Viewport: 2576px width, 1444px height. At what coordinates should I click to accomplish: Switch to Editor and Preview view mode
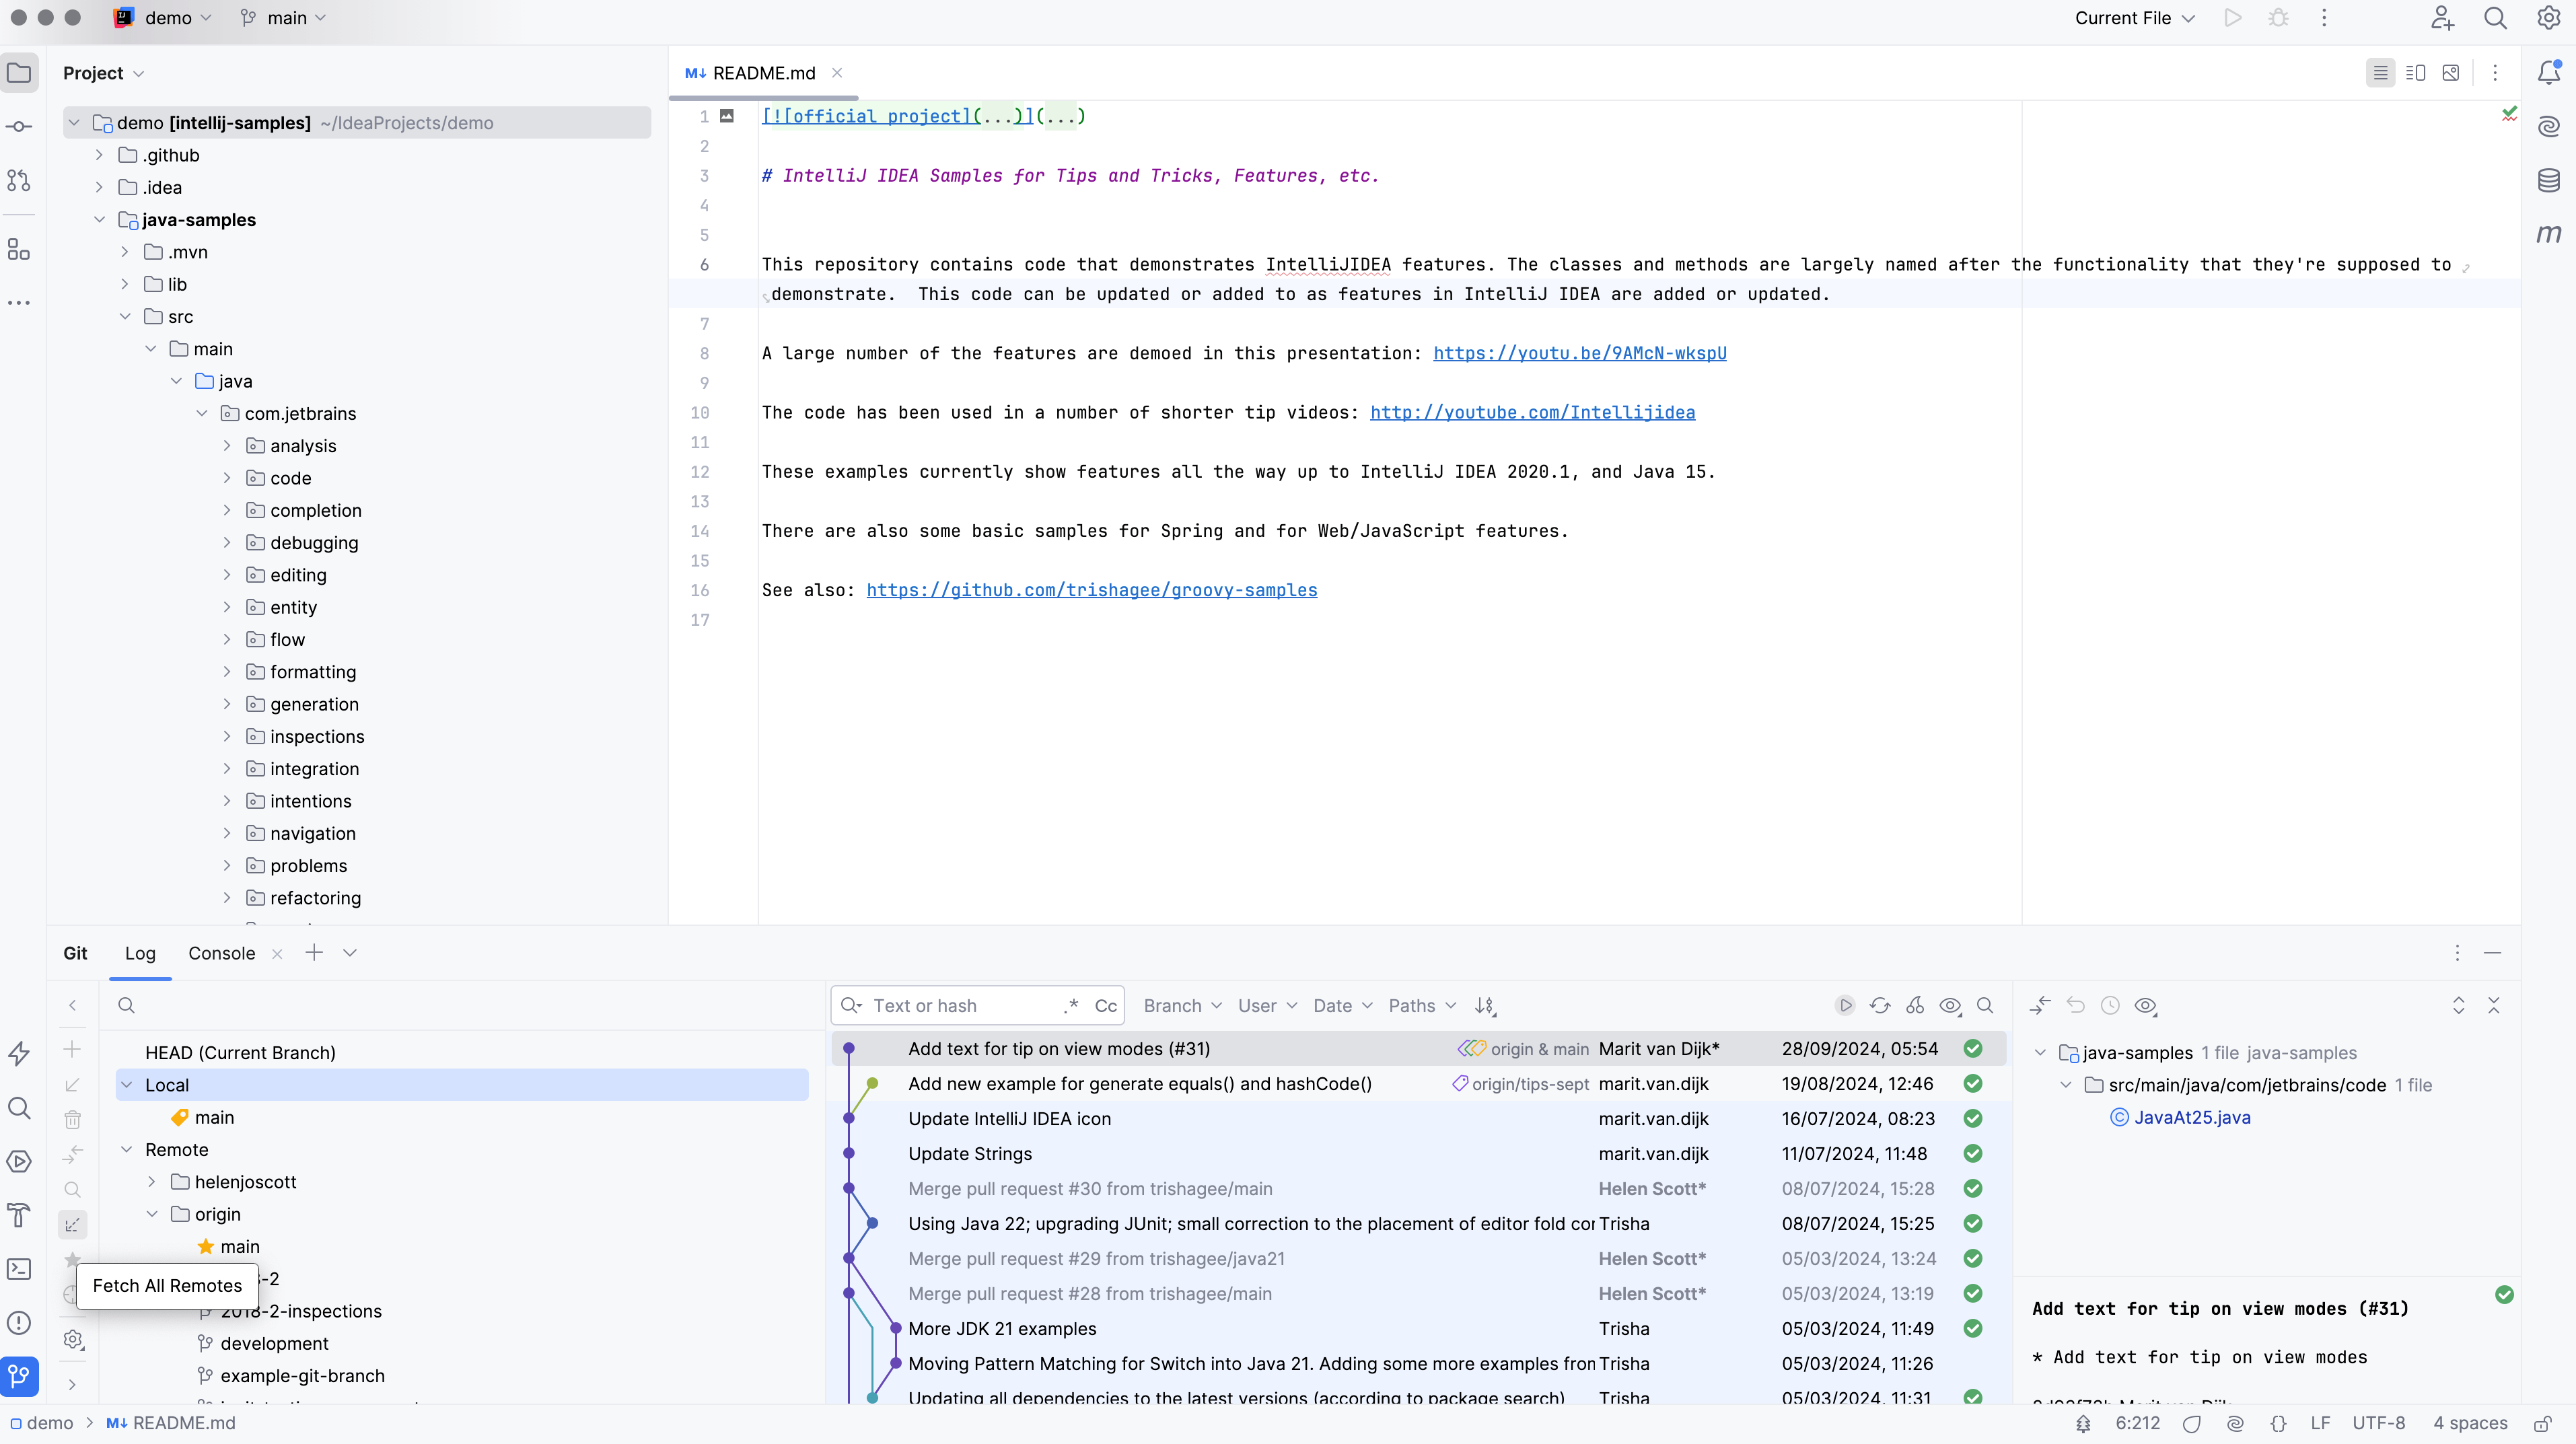pyautogui.click(x=2415, y=73)
